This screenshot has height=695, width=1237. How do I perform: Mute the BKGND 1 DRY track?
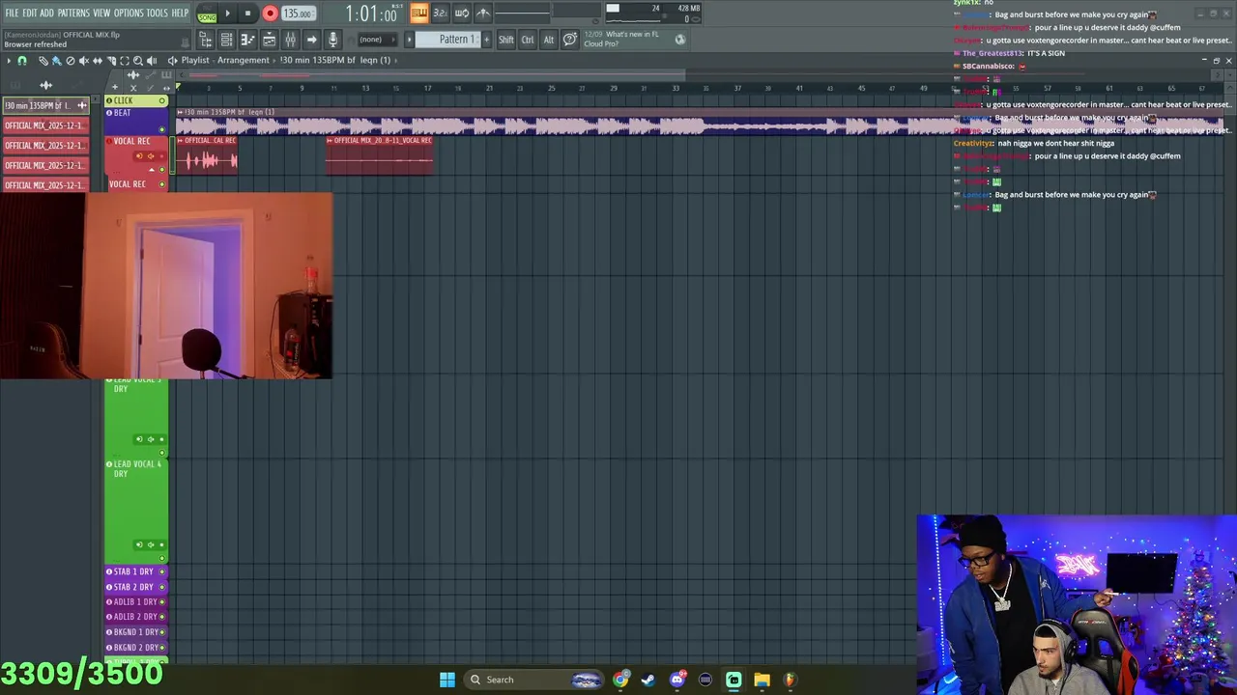tap(162, 632)
